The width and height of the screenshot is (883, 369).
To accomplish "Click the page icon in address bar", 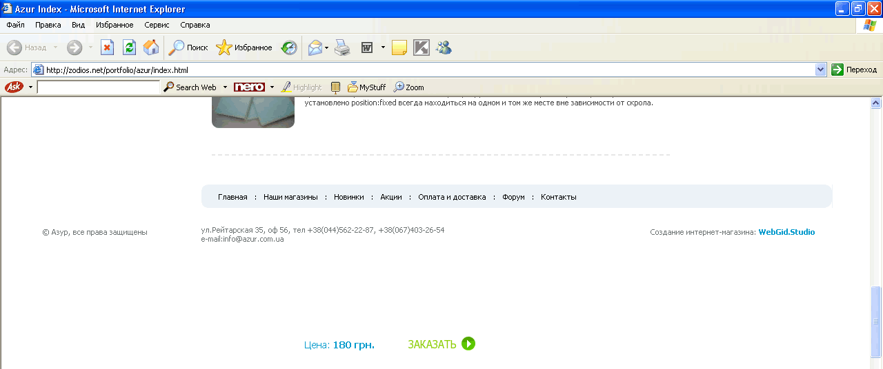I will tap(39, 70).
